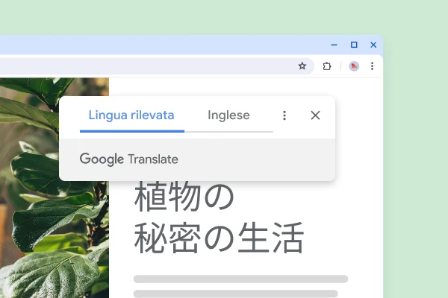This screenshot has width=448, height=298.
Task: Open translate popup more options menu
Action: click(284, 115)
